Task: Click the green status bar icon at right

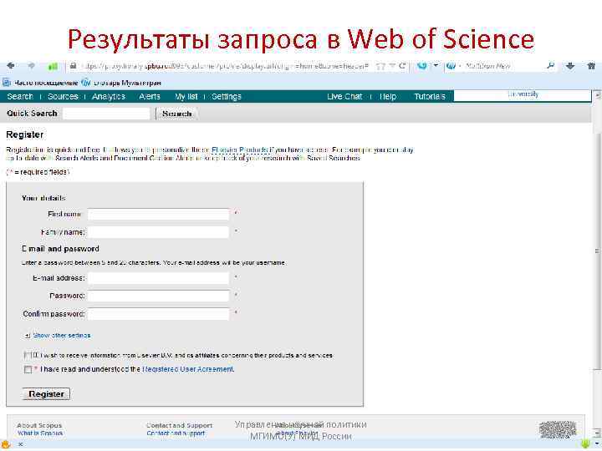Action: tap(585, 444)
